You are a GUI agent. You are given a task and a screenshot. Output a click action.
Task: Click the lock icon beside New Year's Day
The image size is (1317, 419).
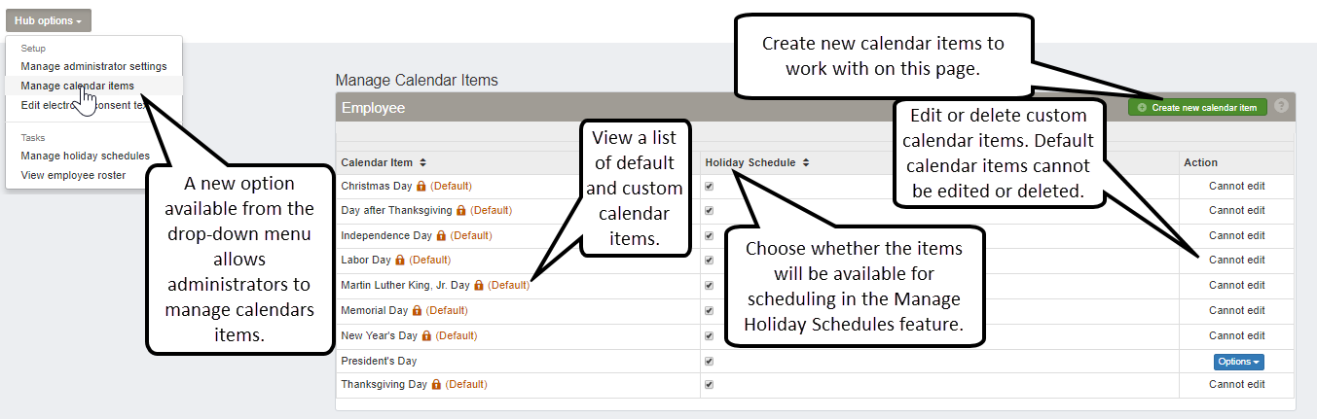click(426, 336)
